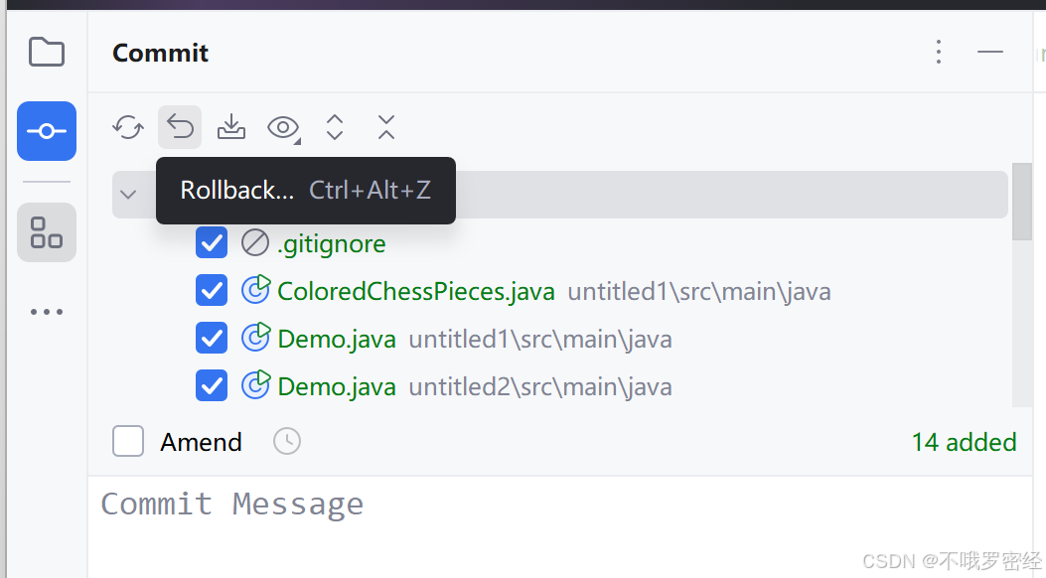Open the Project folder tool window

point(47,52)
